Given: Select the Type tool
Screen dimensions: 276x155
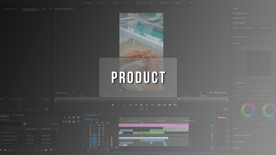Looking at the screenshot, I should click(78, 122).
